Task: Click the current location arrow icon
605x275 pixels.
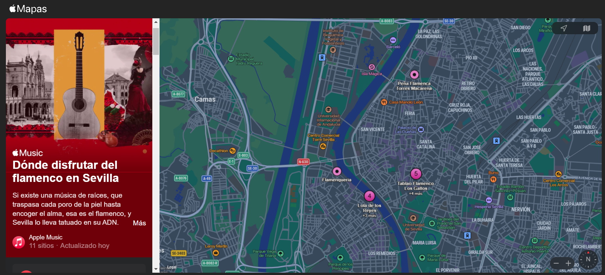Action: point(564,28)
